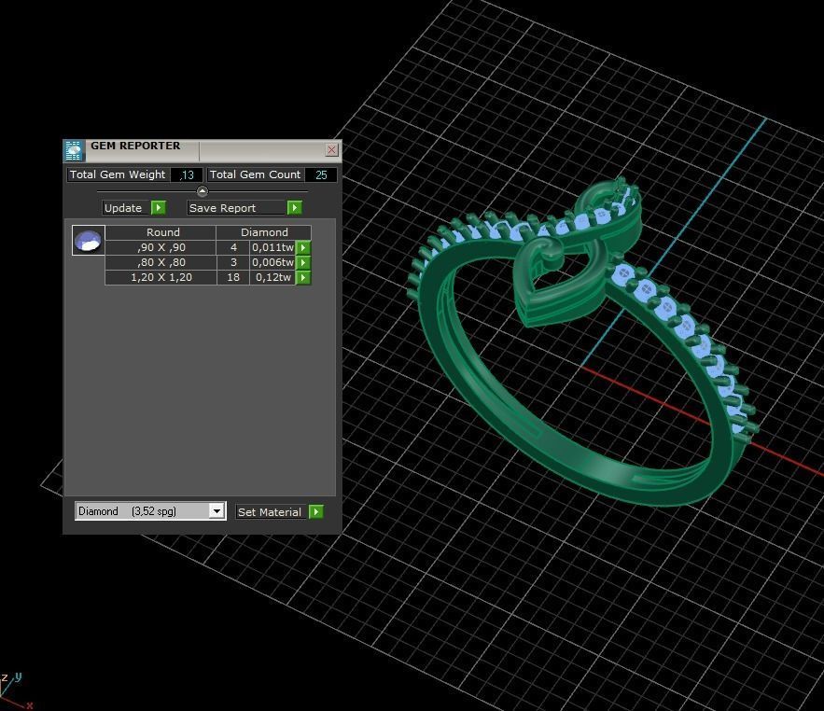Click the 0,12tw weight cell
Screen dimensions: 824x711
pyautogui.click(x=272, y=277)
